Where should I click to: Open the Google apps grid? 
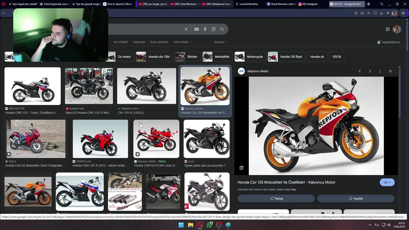[388, 29]
